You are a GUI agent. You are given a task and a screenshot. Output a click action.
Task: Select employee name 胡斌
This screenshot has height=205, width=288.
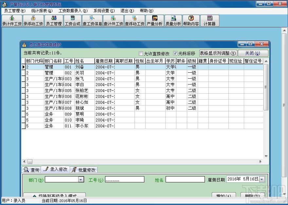[x=80, y=108]
